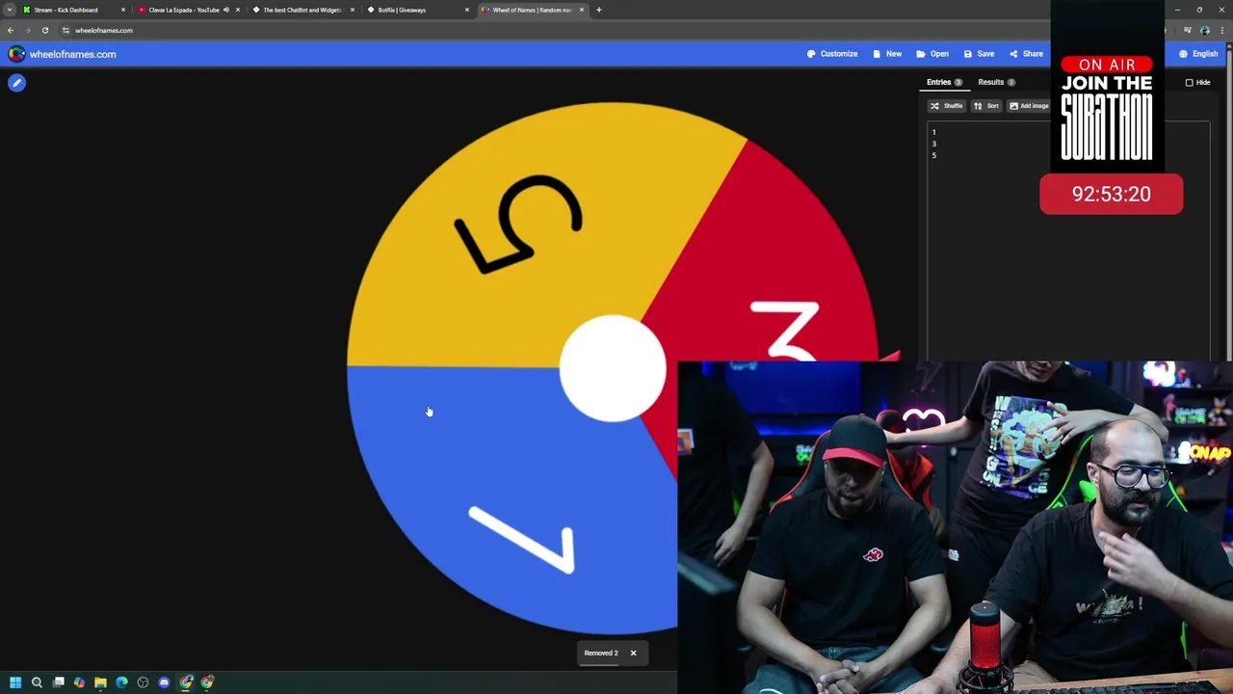Open the English language selector
The width and height of the screenshot is (1233, 694).
pos(1198,54)
